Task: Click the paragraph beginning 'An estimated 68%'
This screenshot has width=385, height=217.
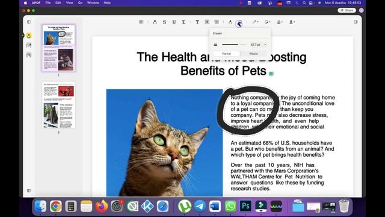Action: 282,149
